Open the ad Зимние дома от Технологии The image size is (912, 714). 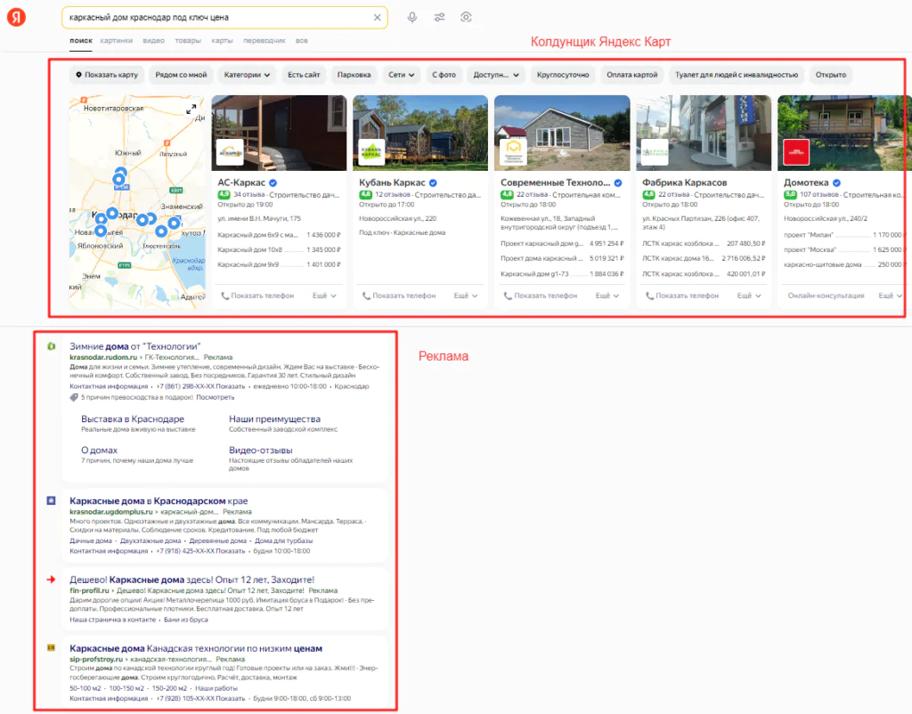[135, 346]
